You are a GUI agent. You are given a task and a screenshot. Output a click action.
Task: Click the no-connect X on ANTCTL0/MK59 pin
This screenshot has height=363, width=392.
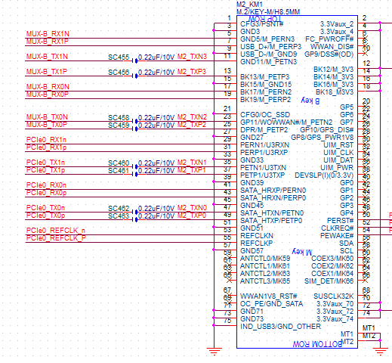[x=229, y=258]
